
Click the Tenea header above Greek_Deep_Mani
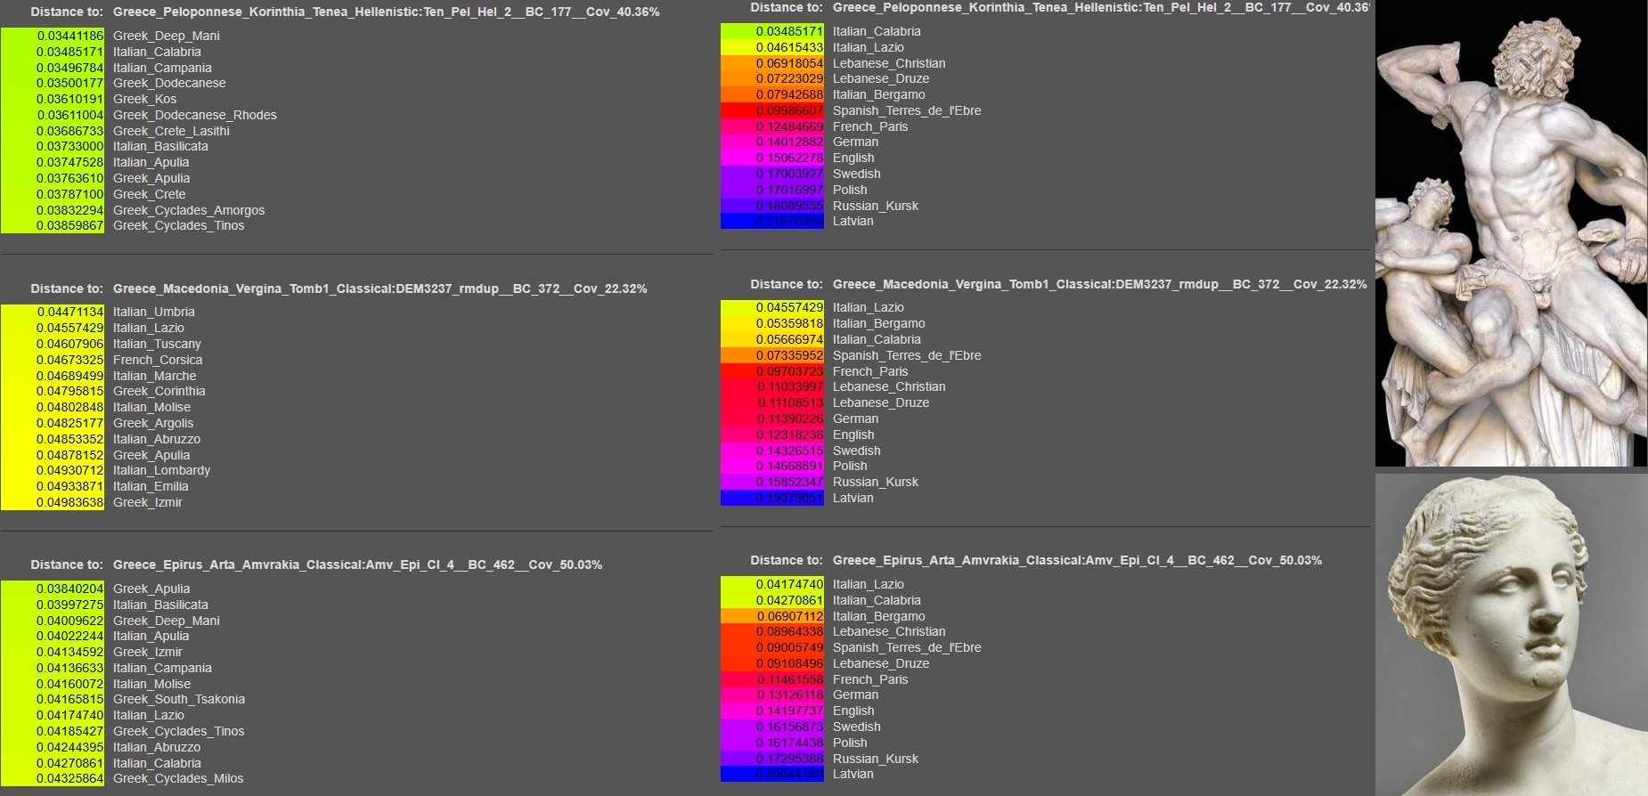387,12
